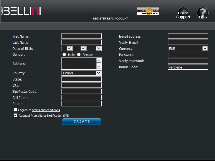Screen dimensions: 215x161
Task: Click the Turbo SSL secure site badge
Action: pos(148,11)
